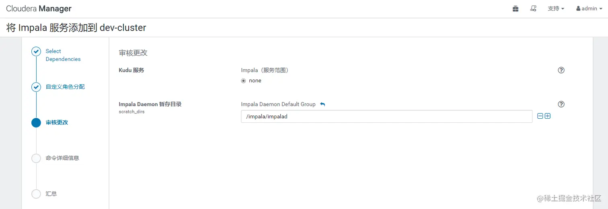Screen dimensions: 608x209
Task: Click the 审核更改 section heading
Action: click(x=133, y=53)
